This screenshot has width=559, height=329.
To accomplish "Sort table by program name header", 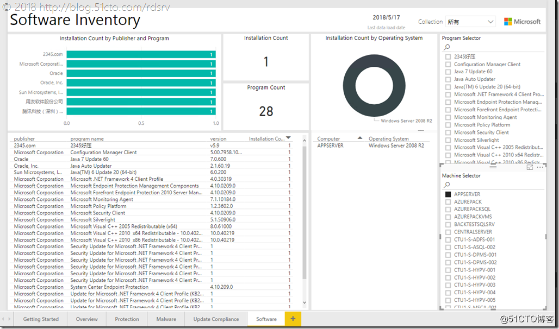I will click(87, 139).
